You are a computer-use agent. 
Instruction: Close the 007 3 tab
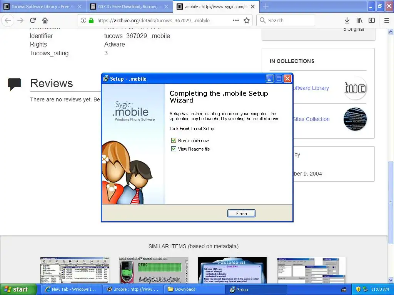pyautogui.click(x=166, y=7)
